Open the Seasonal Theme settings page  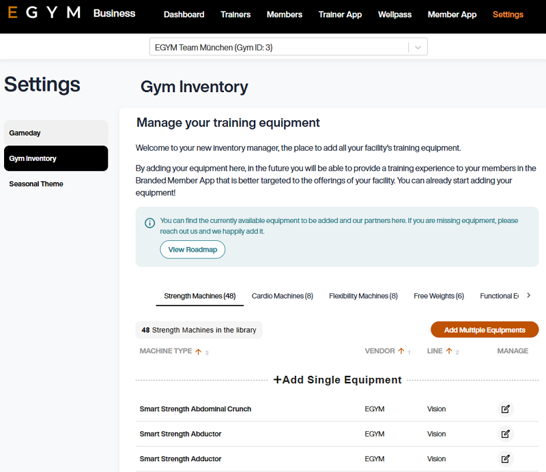pos(35,183)
